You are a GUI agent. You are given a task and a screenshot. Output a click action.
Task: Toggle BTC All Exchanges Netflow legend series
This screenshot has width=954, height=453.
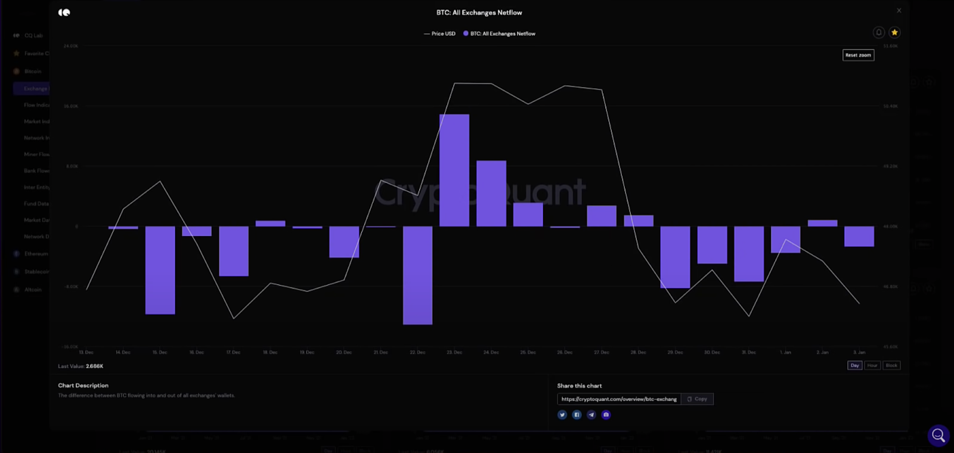pos(500,34)
